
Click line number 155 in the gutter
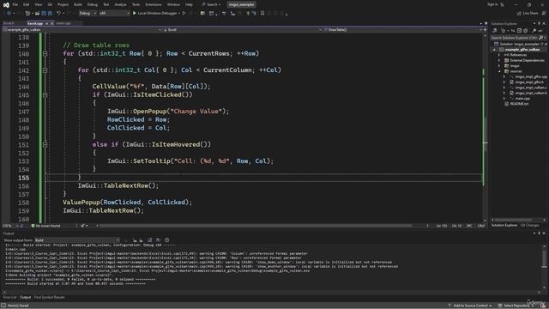(x=23, y=178)
